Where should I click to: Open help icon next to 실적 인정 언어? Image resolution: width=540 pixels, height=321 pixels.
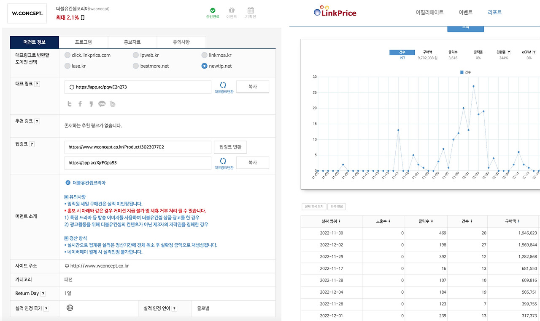pyautogui.click(x=174, y=309)
